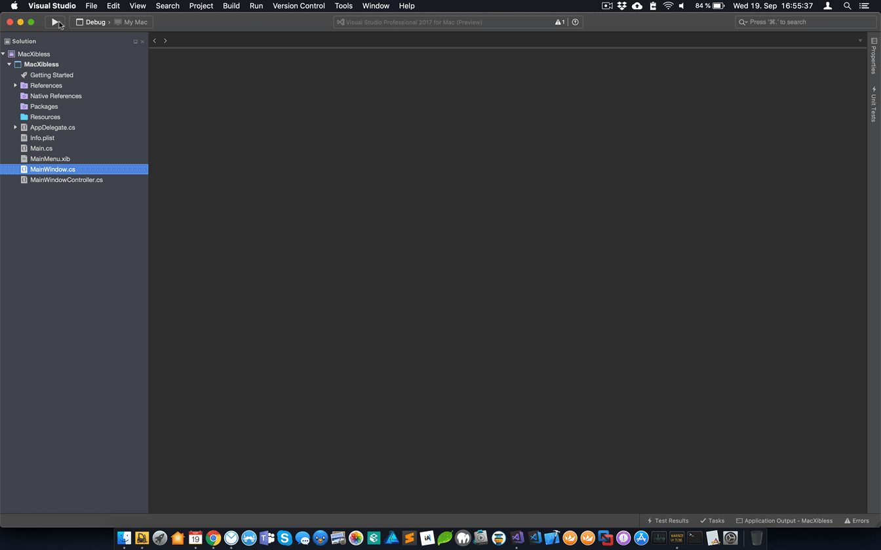Viewport: 881px width, 550px height.
Task: Open the Version Control menu
Action: tap(299, 6)
